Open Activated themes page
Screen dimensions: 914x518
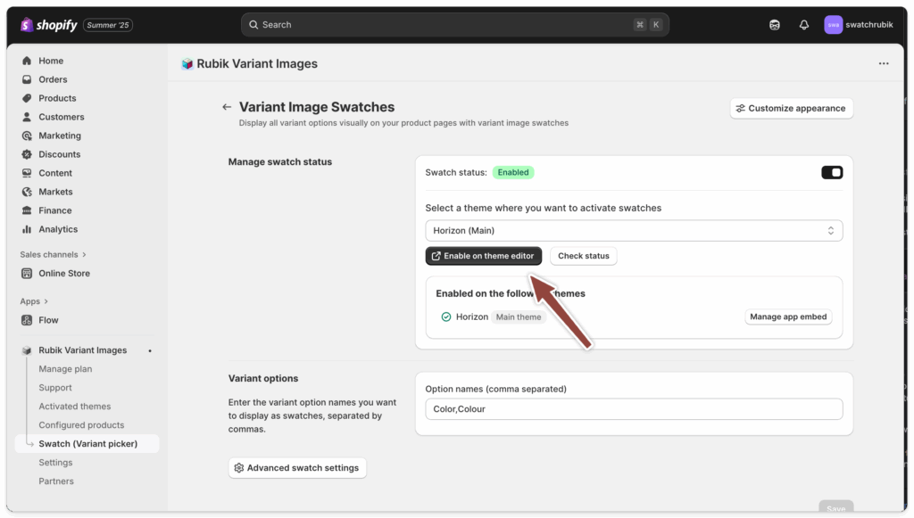click(x=75, y=407)
